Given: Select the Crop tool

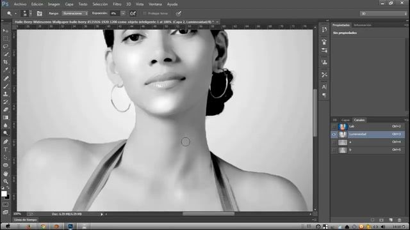Looking at the screenshot, I should click(6, 62).
